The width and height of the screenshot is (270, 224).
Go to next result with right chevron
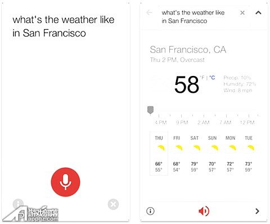pos(258,211)
